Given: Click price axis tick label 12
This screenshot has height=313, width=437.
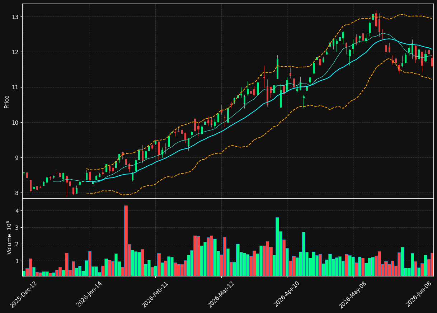Looking at the screenshot, I should [16, 52].
